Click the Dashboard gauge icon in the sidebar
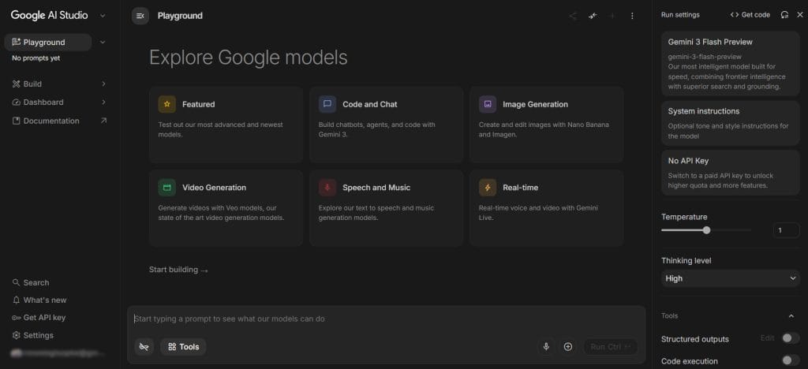The height and width of the screenshot is (369, 808). 16,102
